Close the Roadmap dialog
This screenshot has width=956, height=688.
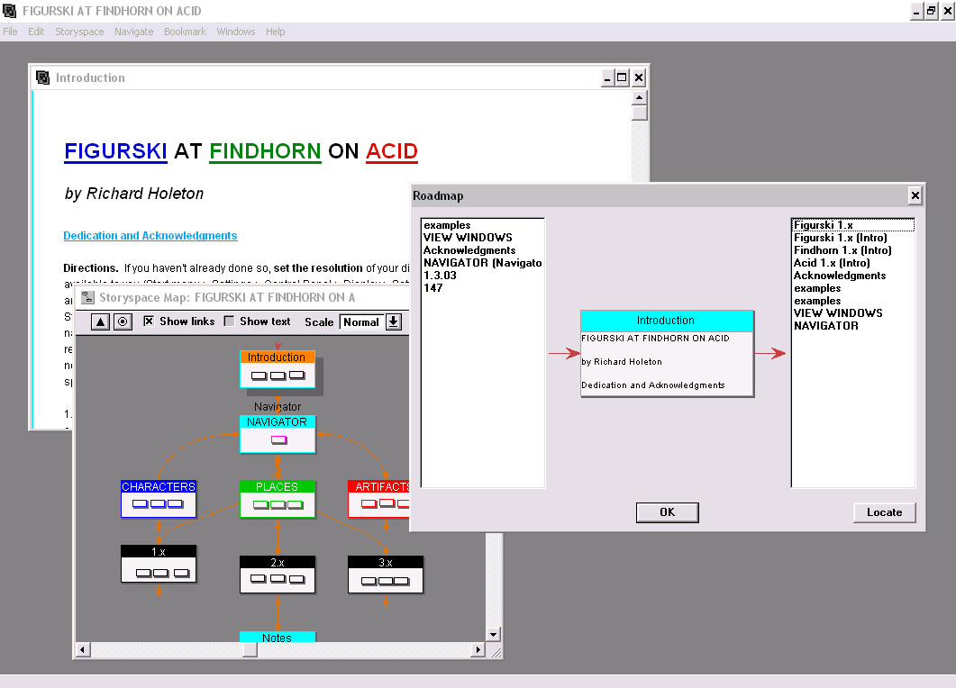coord(915,195)
